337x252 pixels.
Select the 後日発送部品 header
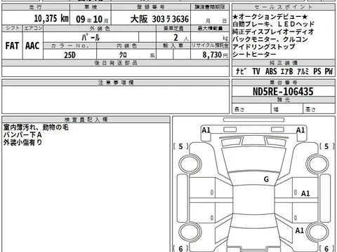[x=116, y=63]
